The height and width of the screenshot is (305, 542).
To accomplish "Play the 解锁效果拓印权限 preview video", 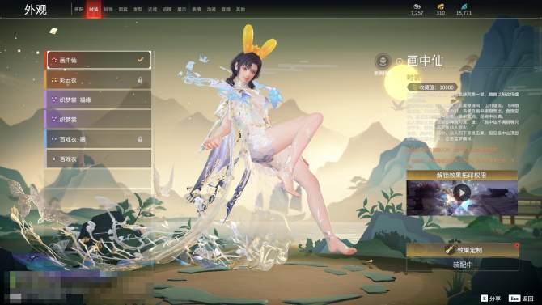I will (462, 193).
